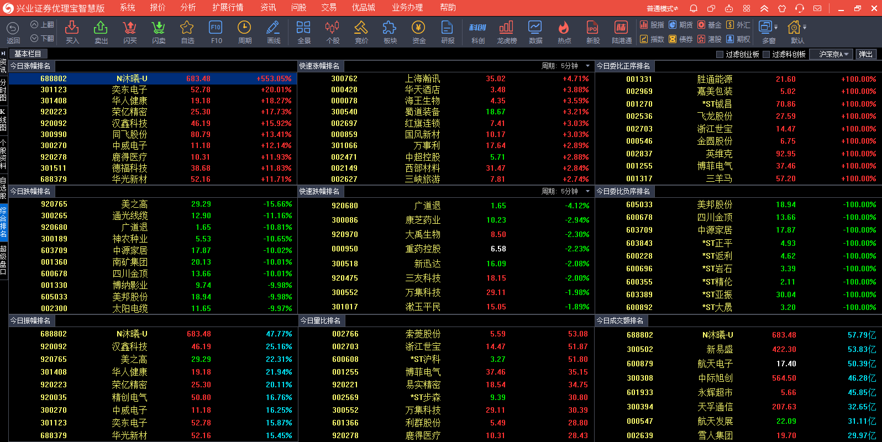The height and width of the screenshot is (442, 882).
Task: Expand the 多窗 multi-window dropdown arrow
Action: click(776, 27)
